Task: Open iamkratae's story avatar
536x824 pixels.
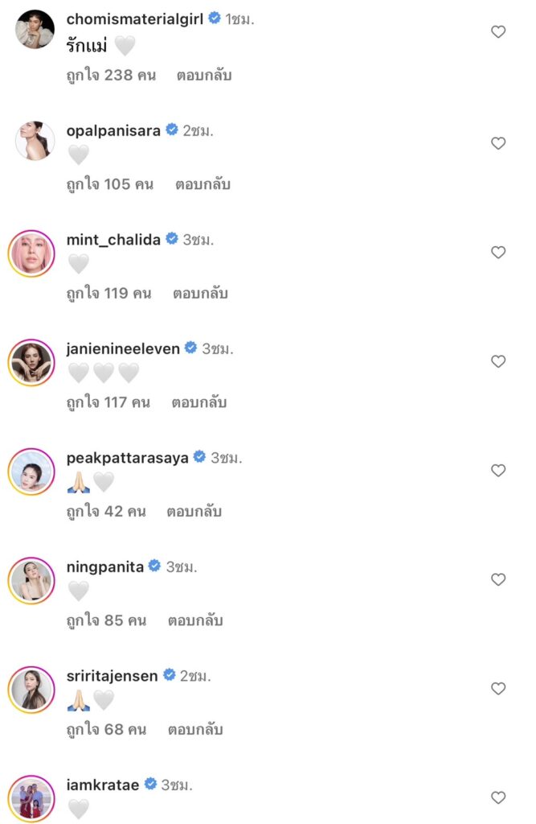Action: pos(32,797)
